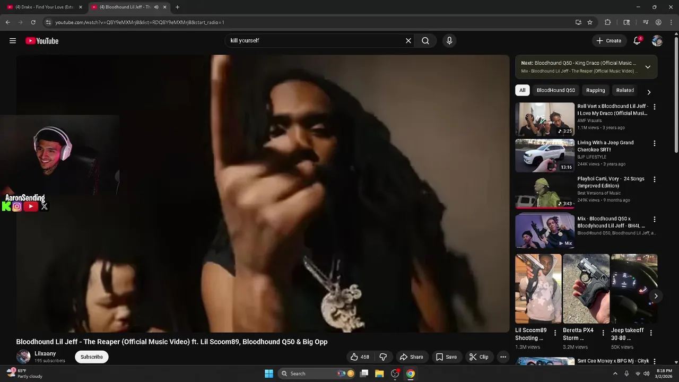Bookmark this page with the star
This screenshot has height=382, width=679.
pyautogui.click(x=590, y=22)
